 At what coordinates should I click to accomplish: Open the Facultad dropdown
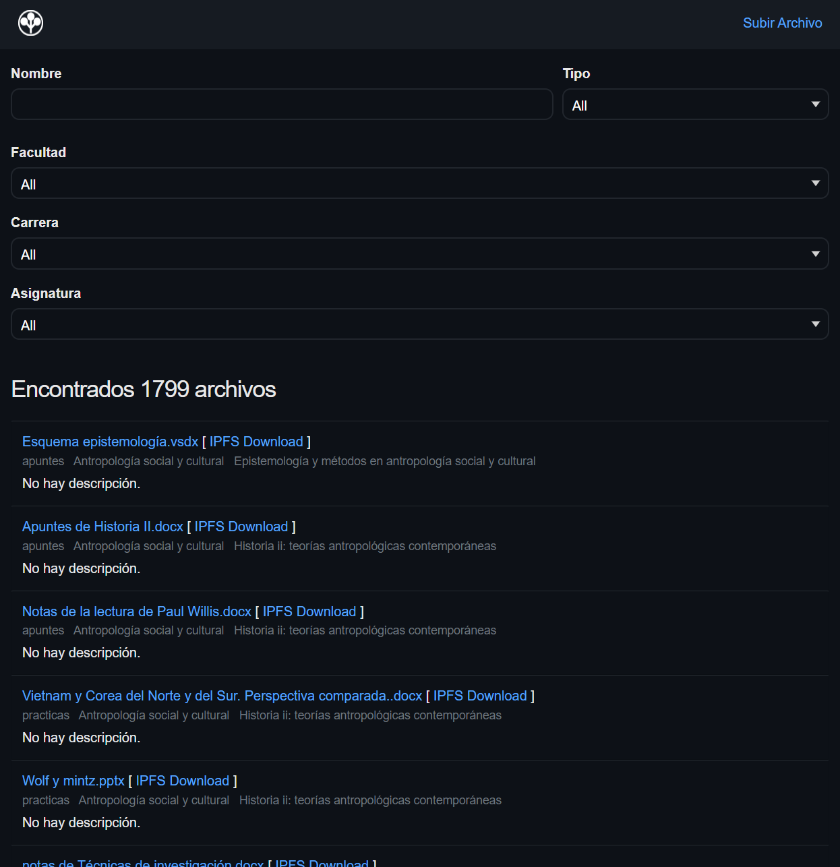(x=420, y=183)
